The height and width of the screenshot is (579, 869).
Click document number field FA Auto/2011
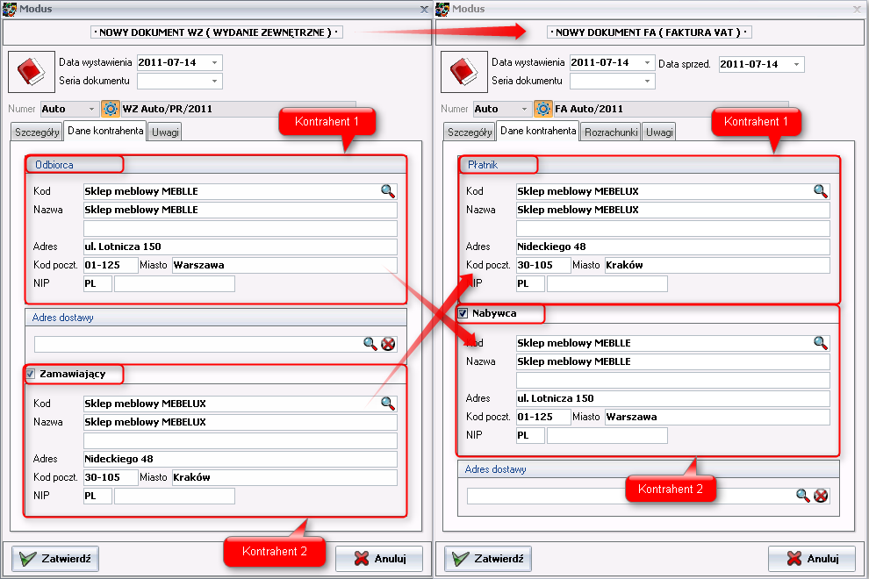click(x=671, y=109)
